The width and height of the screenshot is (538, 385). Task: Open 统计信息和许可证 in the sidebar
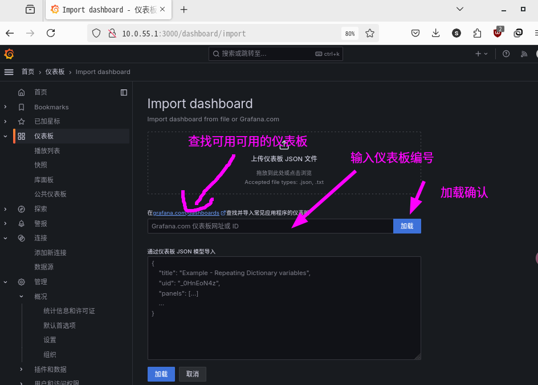(x=69, y=311)
